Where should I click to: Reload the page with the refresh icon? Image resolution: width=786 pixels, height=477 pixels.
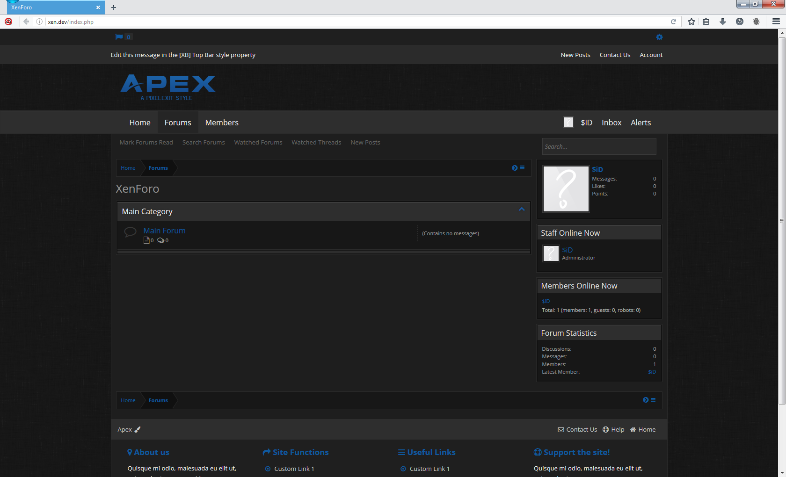tap(673, 22)
